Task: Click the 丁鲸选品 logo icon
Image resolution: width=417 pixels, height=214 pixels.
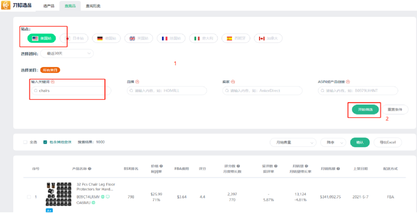Action: click(6, 5)
